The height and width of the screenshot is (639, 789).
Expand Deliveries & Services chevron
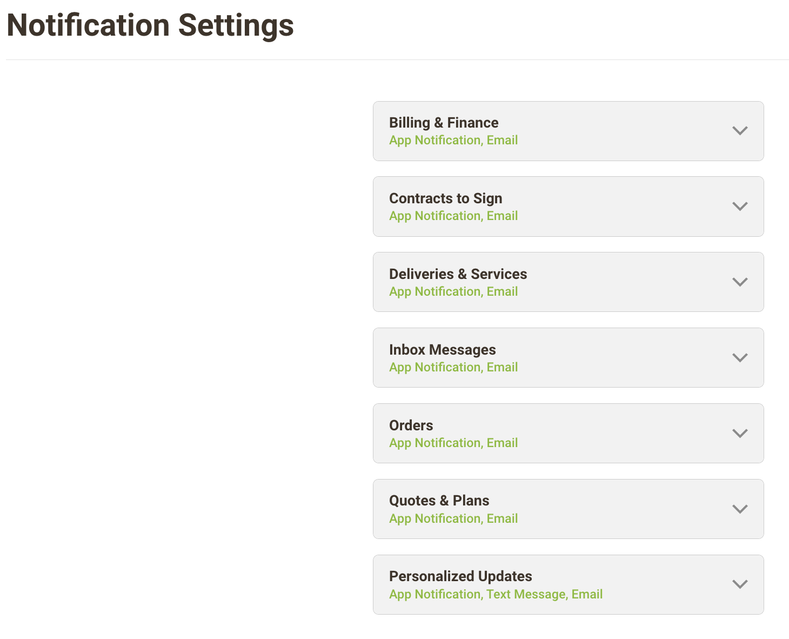739,282
